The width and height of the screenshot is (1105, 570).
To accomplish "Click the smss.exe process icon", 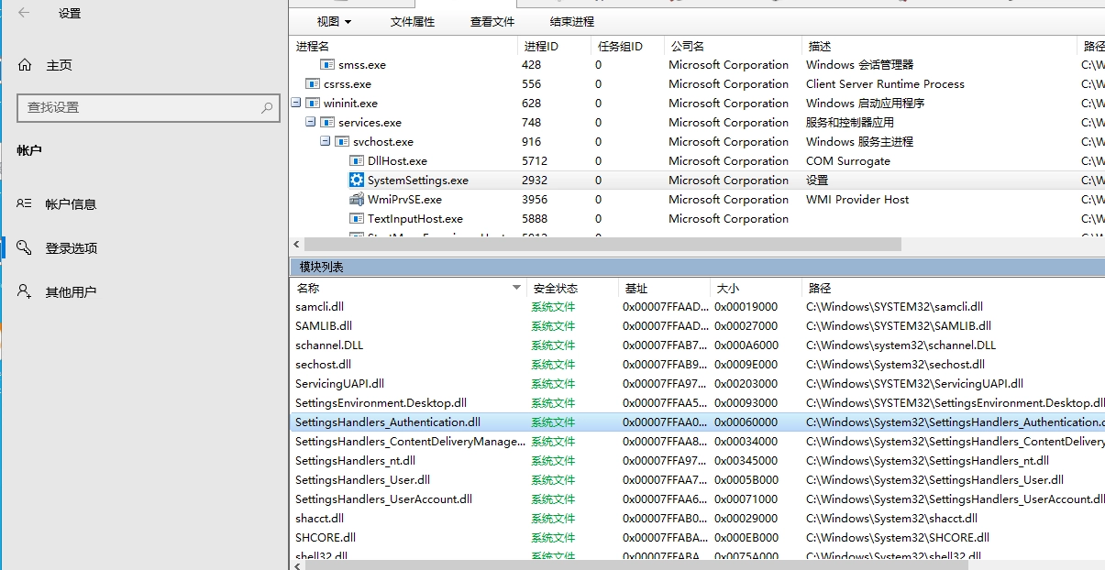I will (x=327, y=65).
